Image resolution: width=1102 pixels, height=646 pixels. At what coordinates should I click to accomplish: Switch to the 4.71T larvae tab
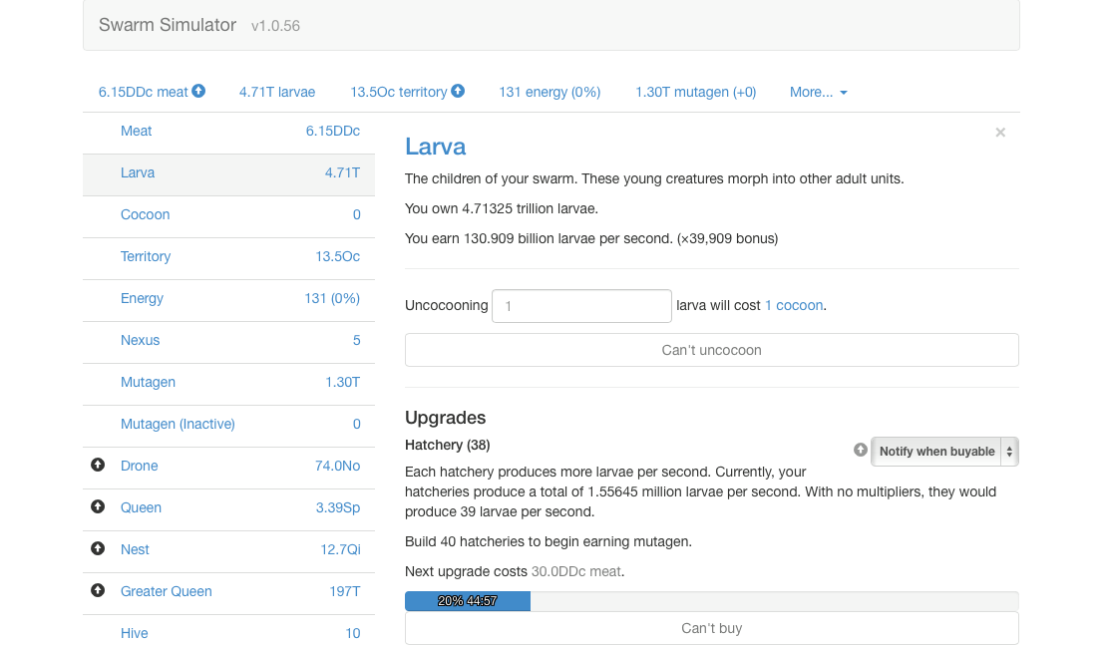(277, 92)
